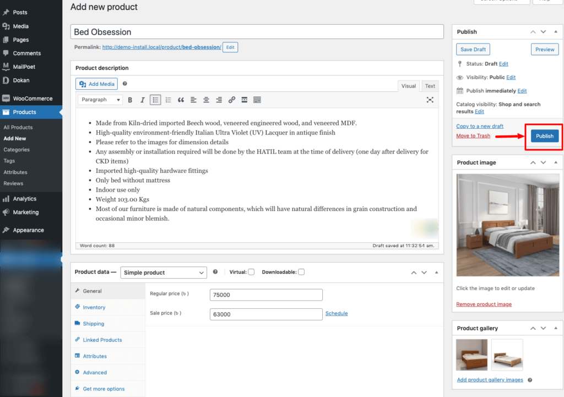Image resolution: width=564 pixels, height=397 pixels.
Task: Click the Preview button
Action: coord(545,50)
